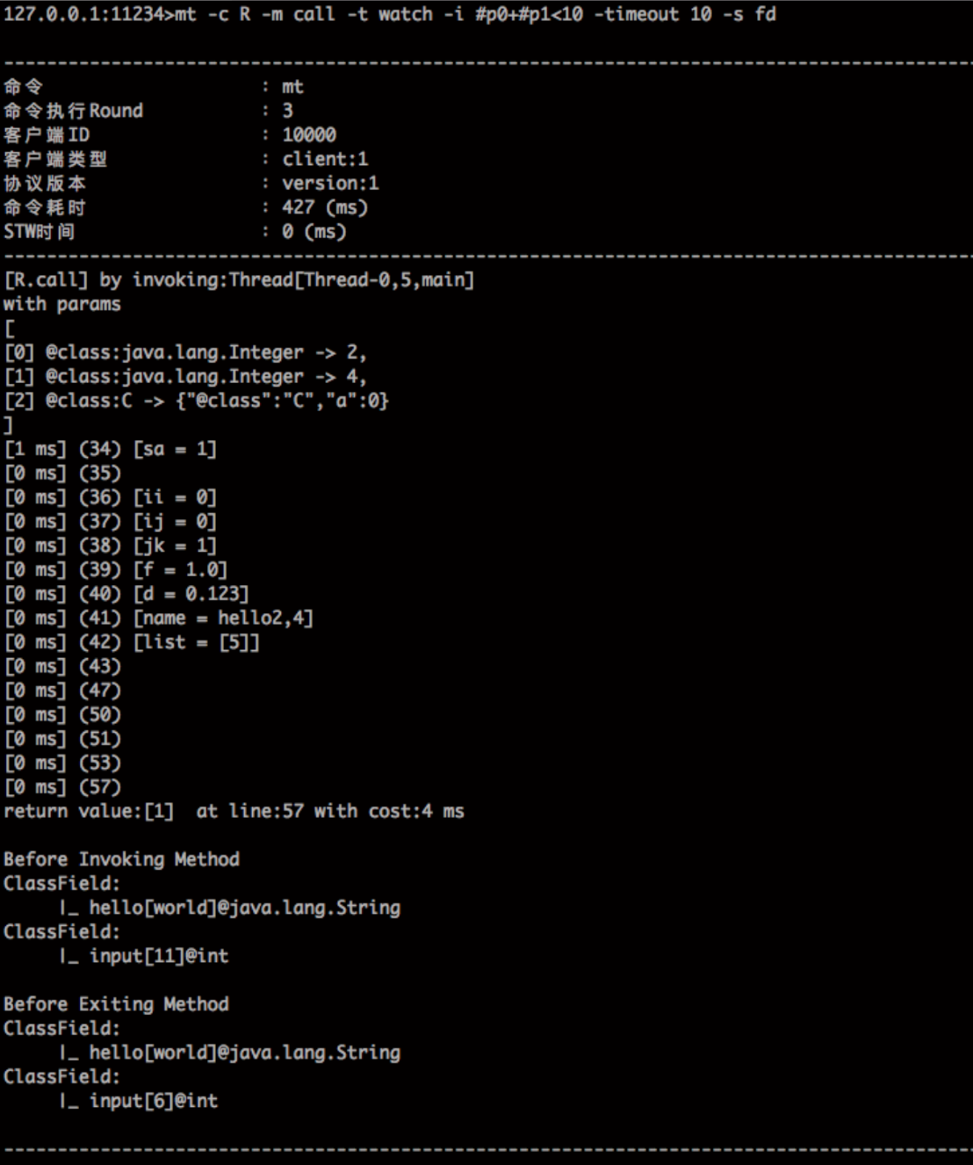
Task: Click the client ID value 10000
Action: coord(308,134)
